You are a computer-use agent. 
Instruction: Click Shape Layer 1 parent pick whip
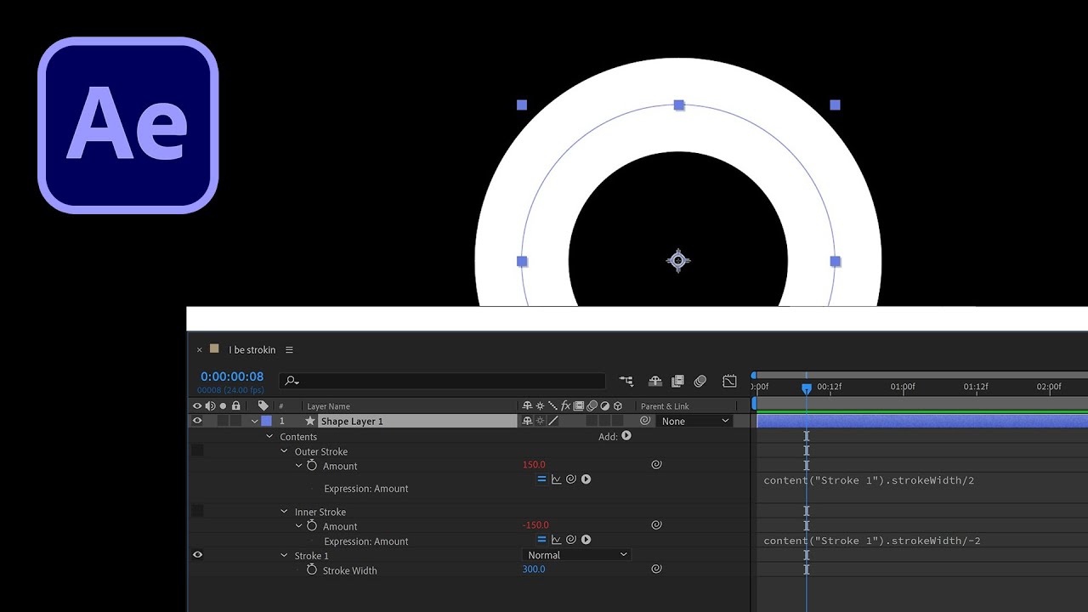point(645,421)
